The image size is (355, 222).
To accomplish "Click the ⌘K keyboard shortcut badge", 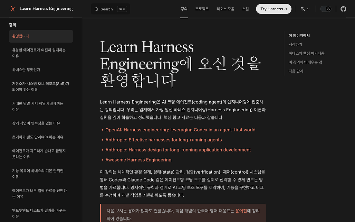I will coord(122,9).
